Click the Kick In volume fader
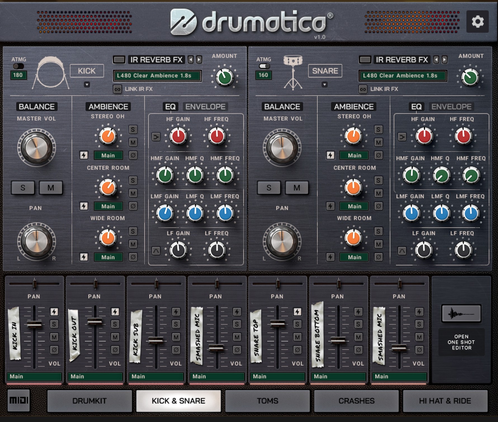The height and width of the screenshot is (422, 498). (34, 324)
